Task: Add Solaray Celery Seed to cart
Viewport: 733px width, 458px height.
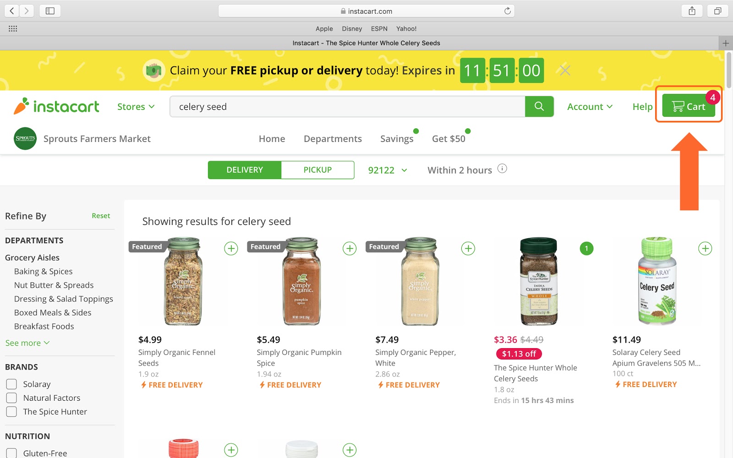Action: point(705,248)
